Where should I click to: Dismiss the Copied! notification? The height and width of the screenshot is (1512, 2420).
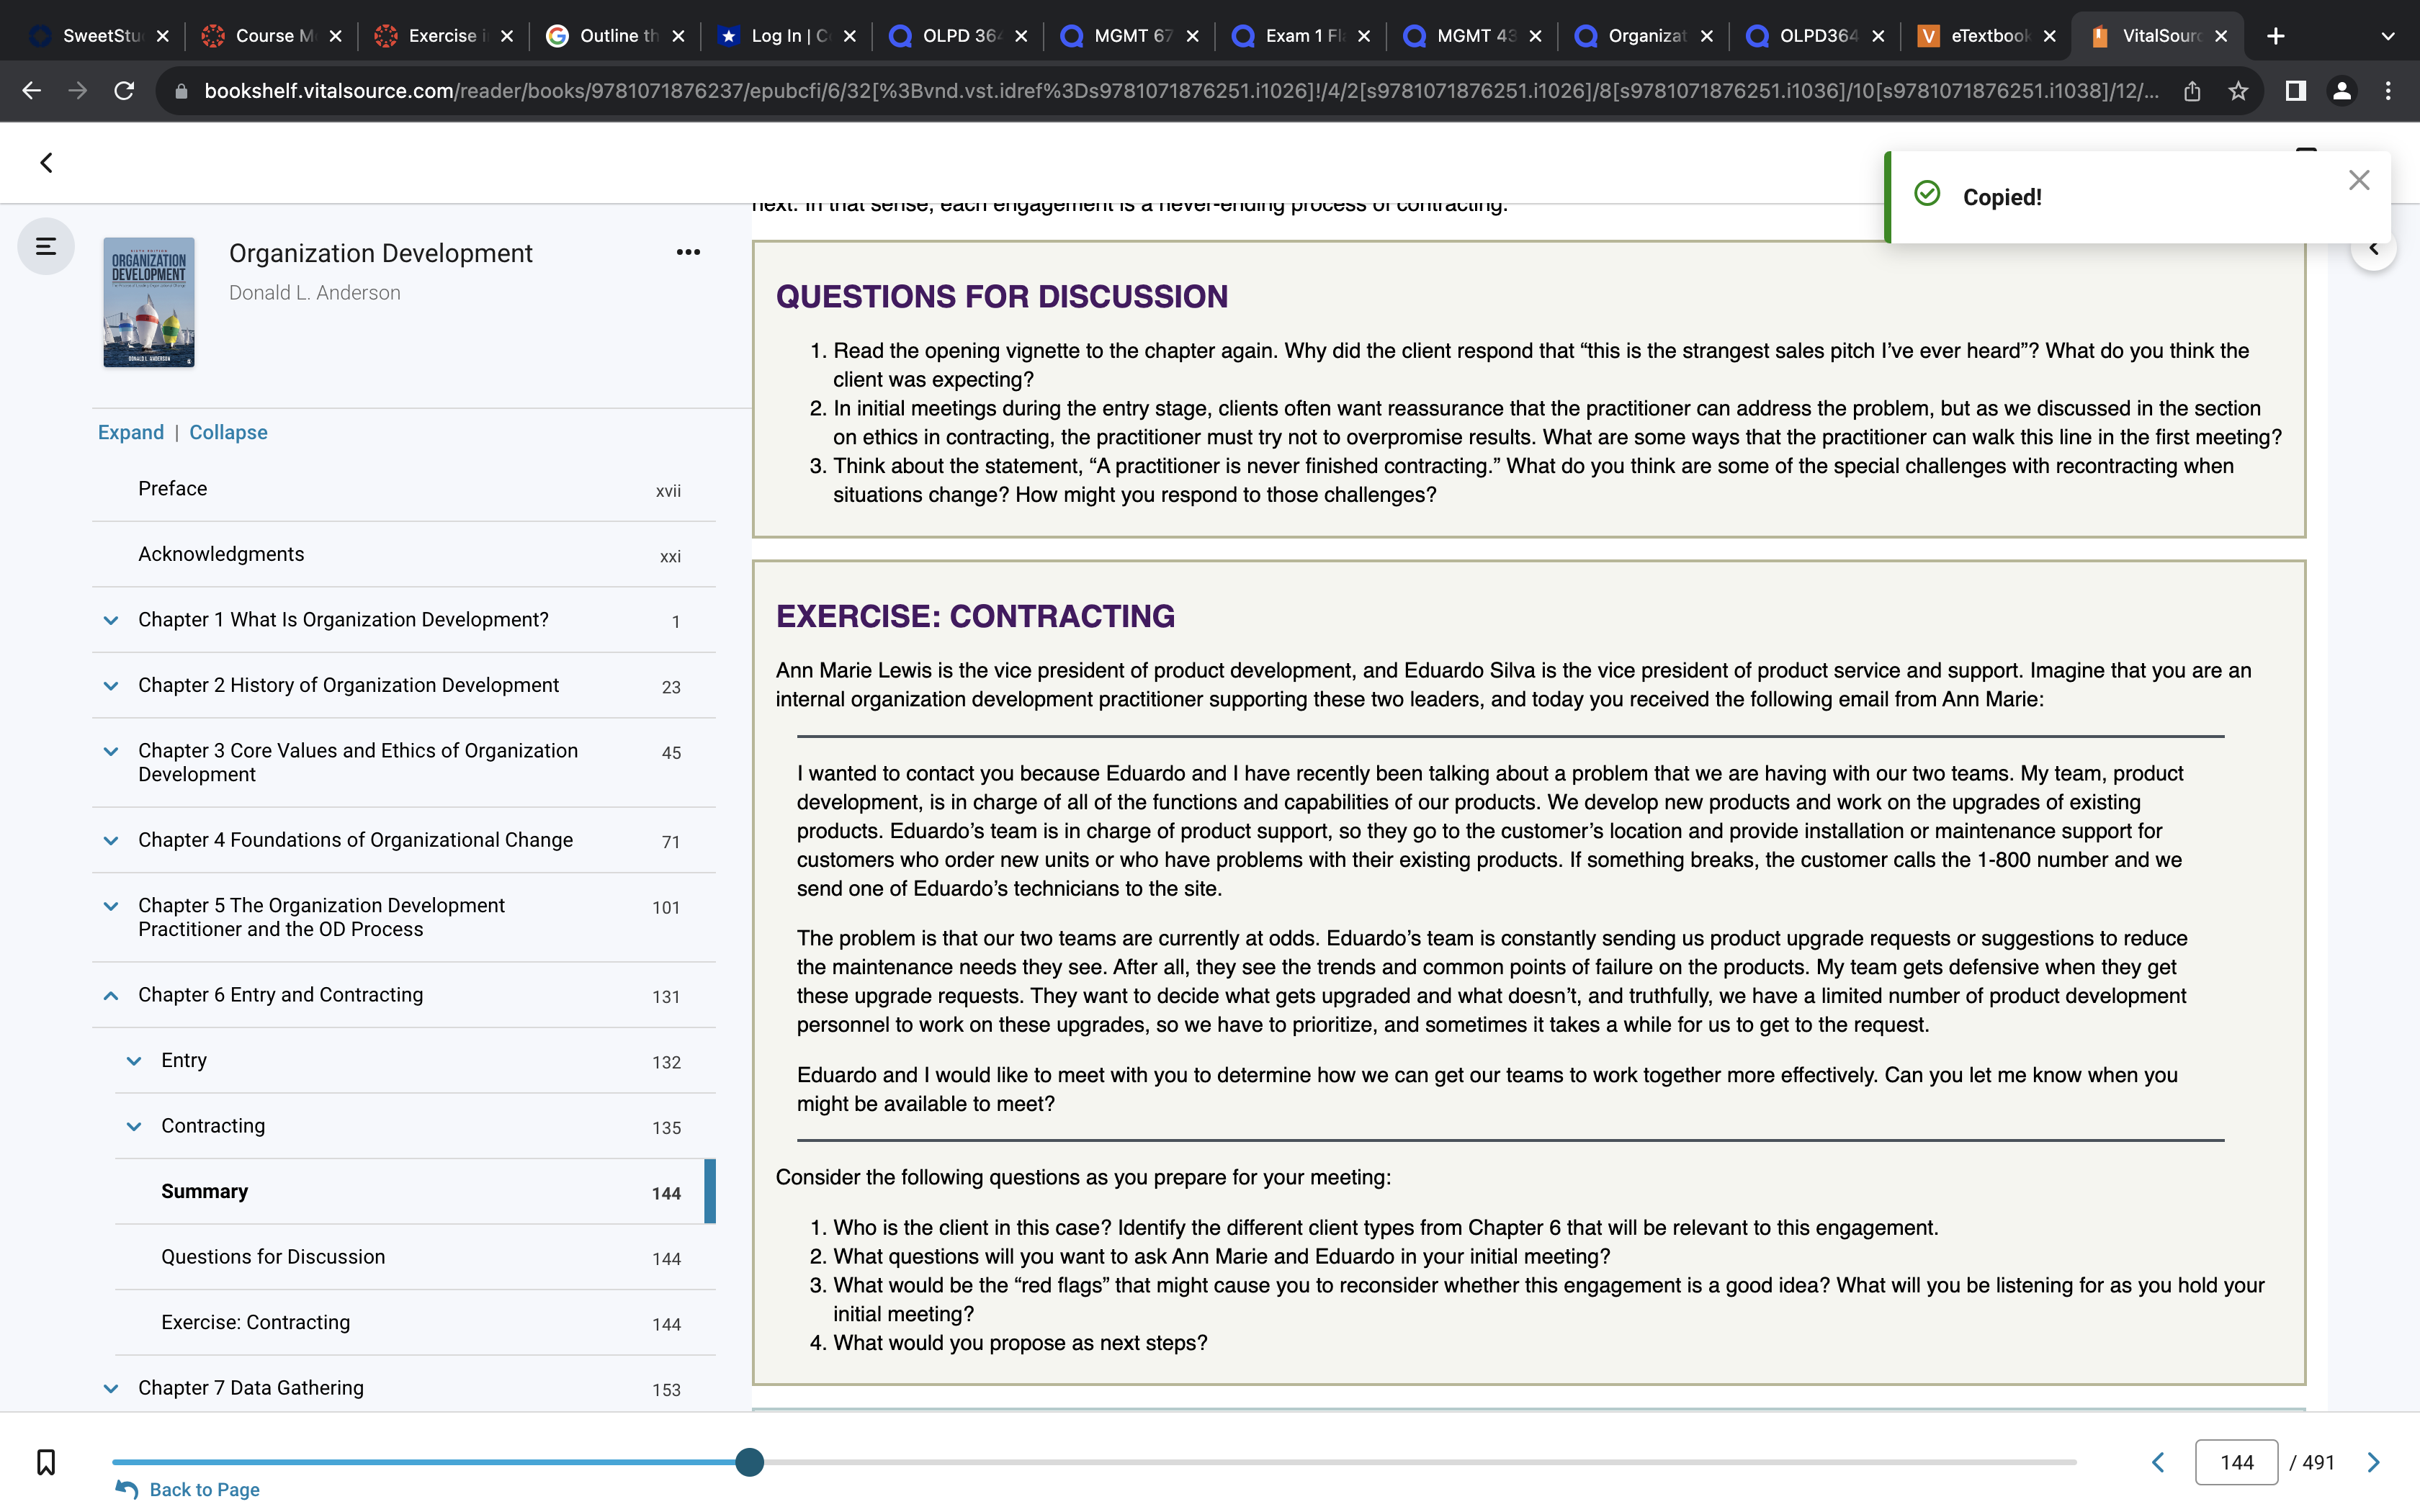point(2359,180)
